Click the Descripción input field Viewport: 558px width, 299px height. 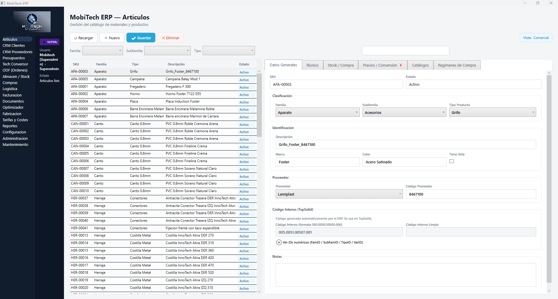tap(405, 144)
